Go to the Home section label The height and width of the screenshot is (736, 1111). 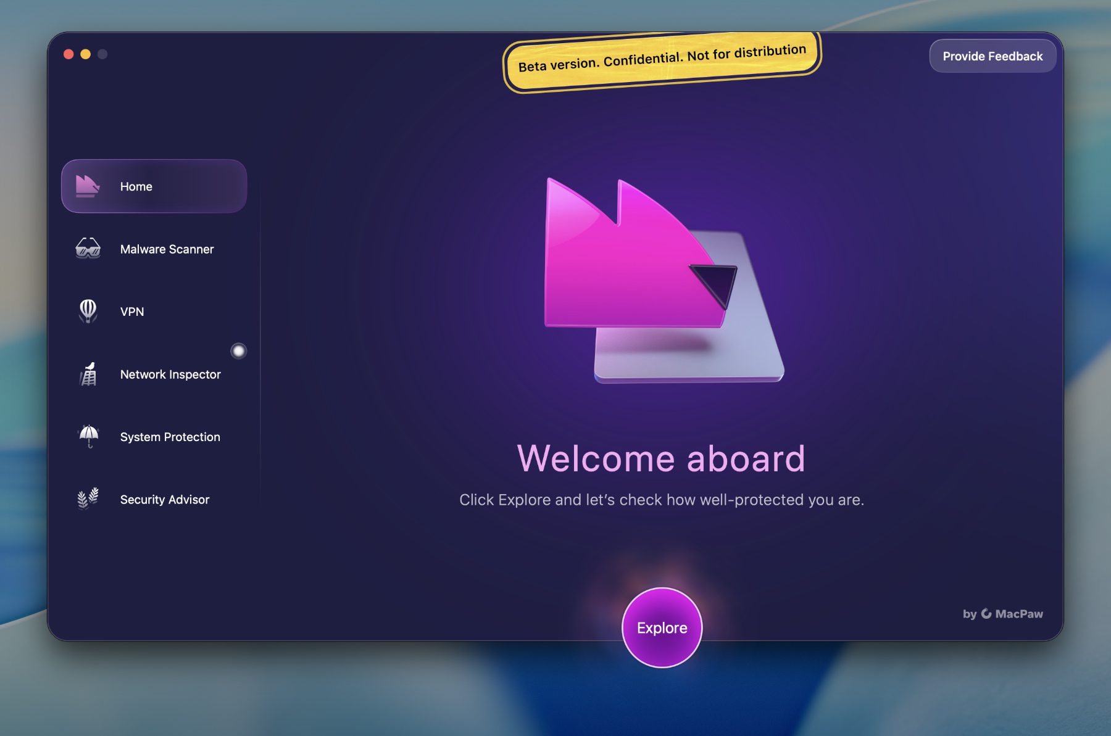tap(136, 186)
